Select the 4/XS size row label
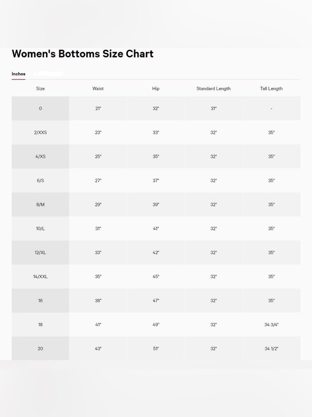The image size is (312, 417). [x=40, y=156]
